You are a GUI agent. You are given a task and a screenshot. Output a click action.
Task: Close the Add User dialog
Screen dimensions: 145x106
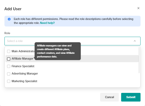click(x=138, y=8)
